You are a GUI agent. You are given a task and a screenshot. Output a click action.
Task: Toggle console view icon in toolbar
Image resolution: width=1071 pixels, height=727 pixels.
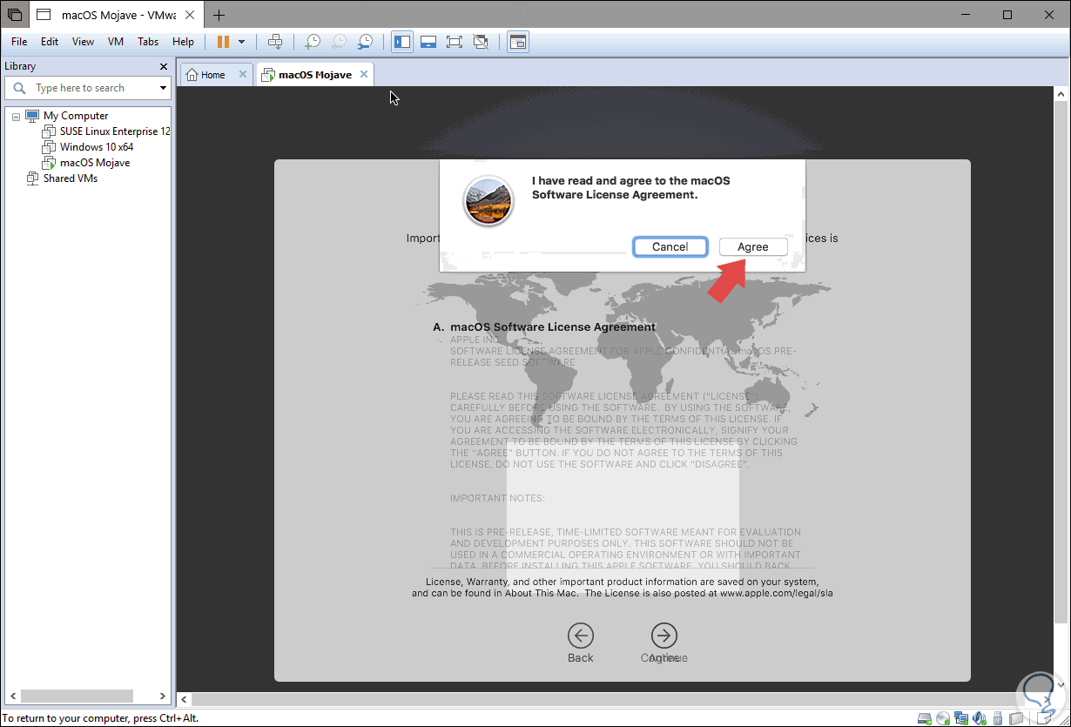(x=518, y=42)
